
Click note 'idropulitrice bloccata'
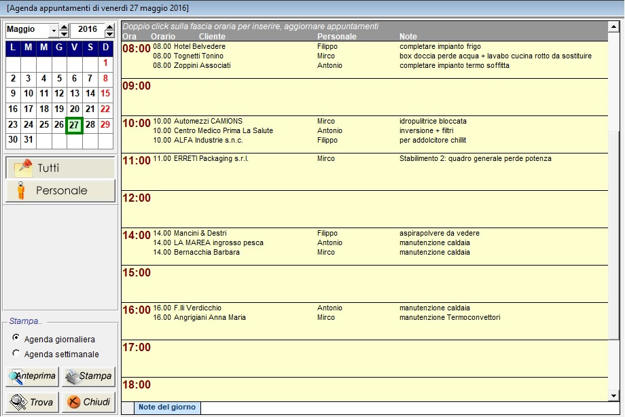[433, 121]
